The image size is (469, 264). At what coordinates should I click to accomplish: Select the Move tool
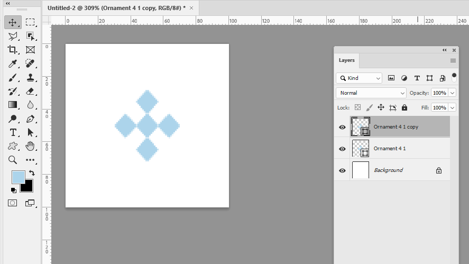coord(13,22)
